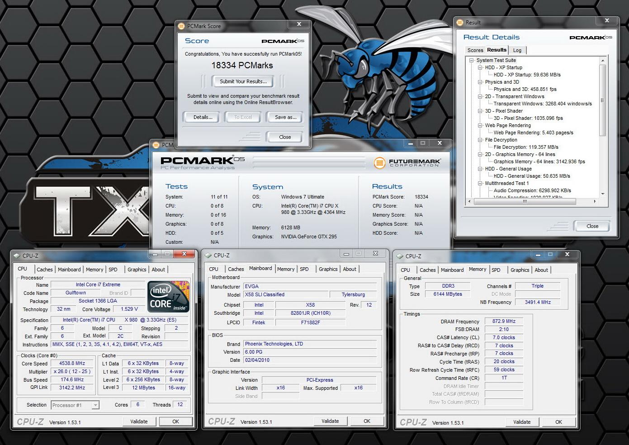Click Validate in the memory CPU-Z window

click(x=522, y=422)
